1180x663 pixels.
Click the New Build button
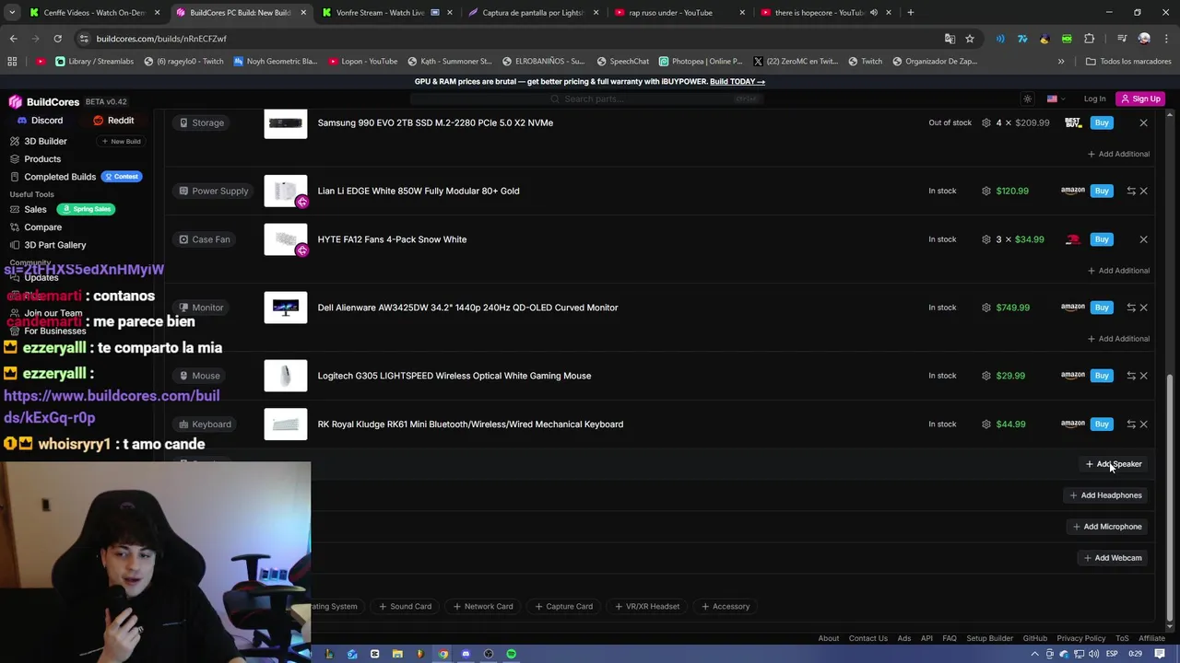(121, 142)
